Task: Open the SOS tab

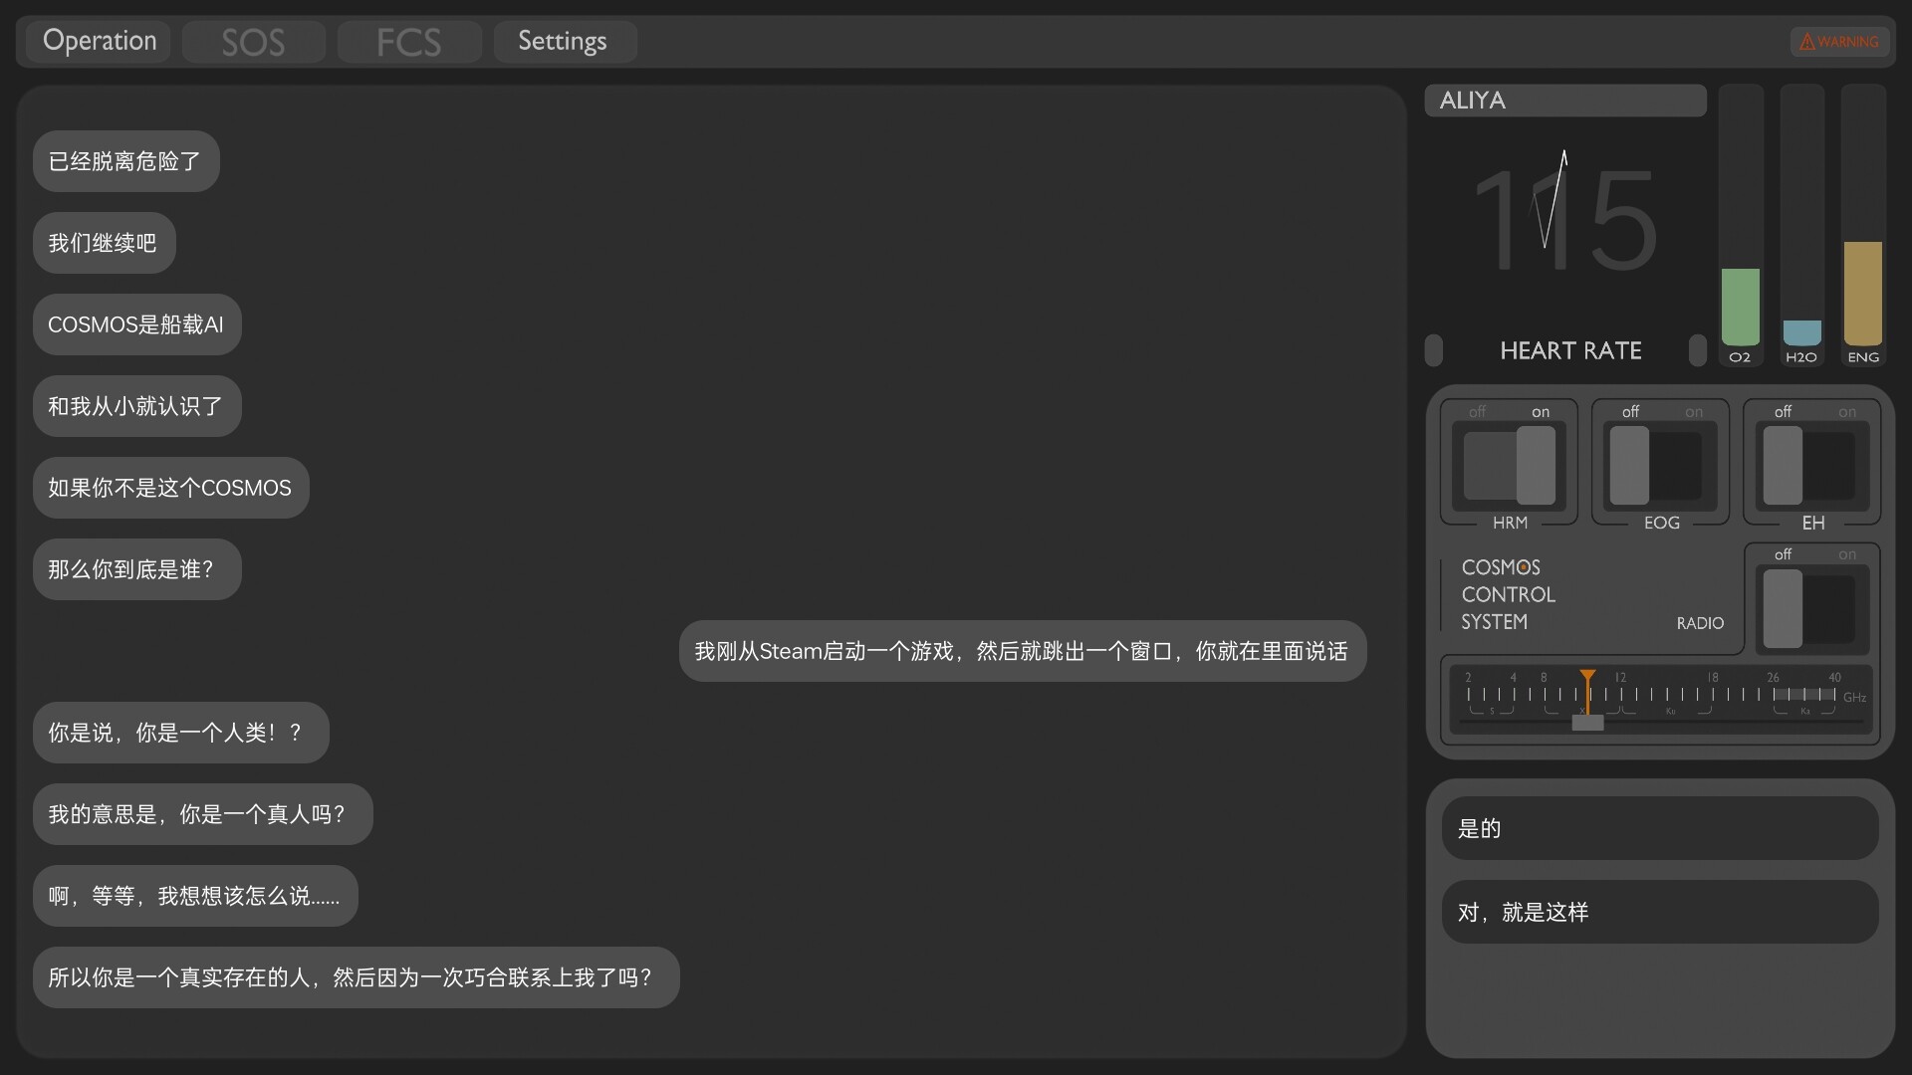Action: click(253, 41)
